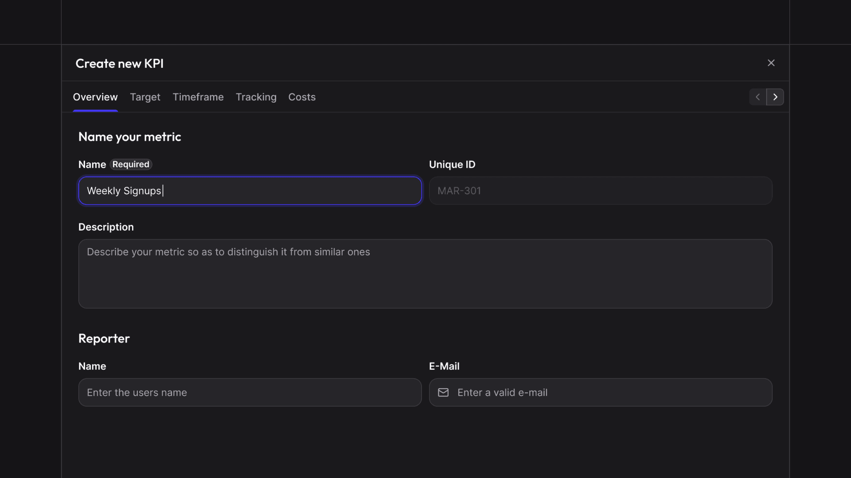Click the E-Mail input field
This screenshot has height=478, width=851.
[601, 393]
